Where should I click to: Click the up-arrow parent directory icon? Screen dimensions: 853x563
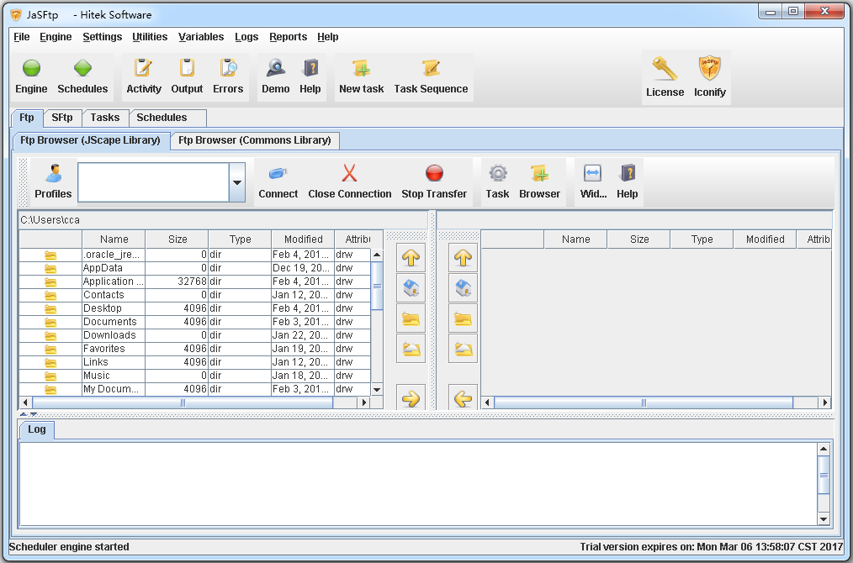click(411, 258)
